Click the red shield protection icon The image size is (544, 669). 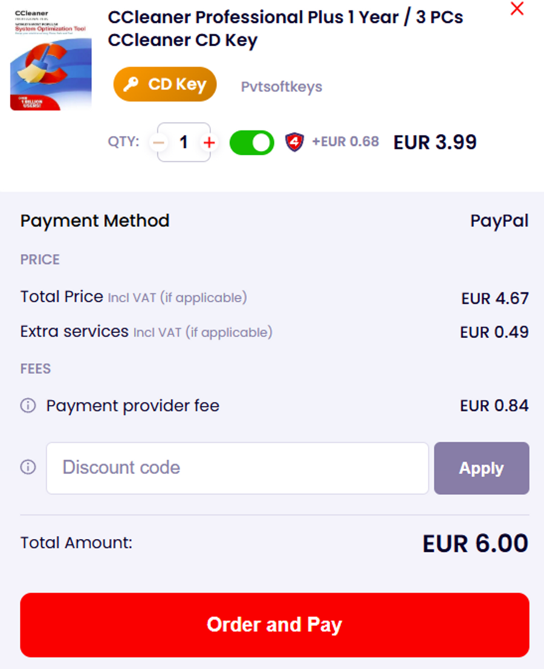point(294,142)
